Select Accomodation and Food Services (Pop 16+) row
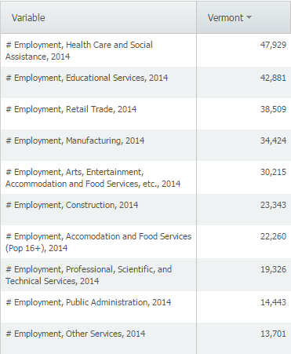The width and height of the screenshot is (291, 354). tap(145, 242)
